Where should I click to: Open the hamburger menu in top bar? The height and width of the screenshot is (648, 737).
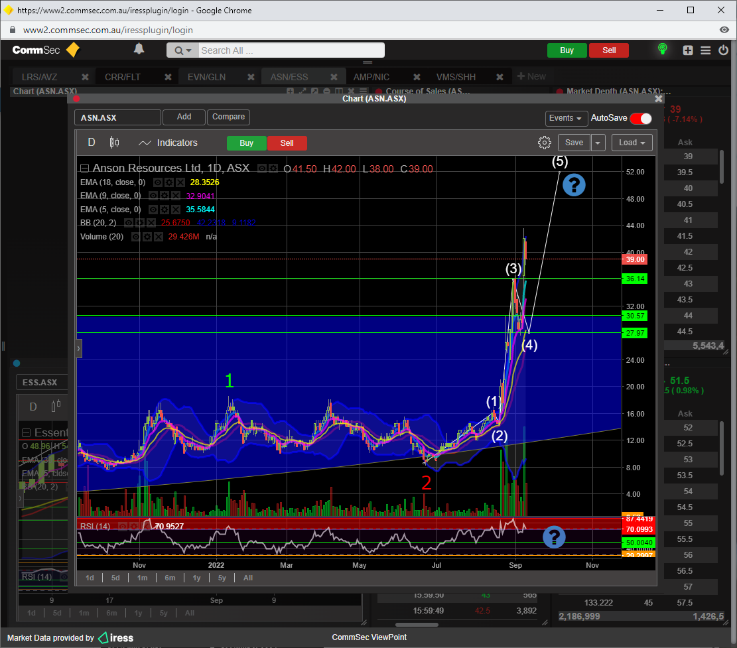coord(706,50)
